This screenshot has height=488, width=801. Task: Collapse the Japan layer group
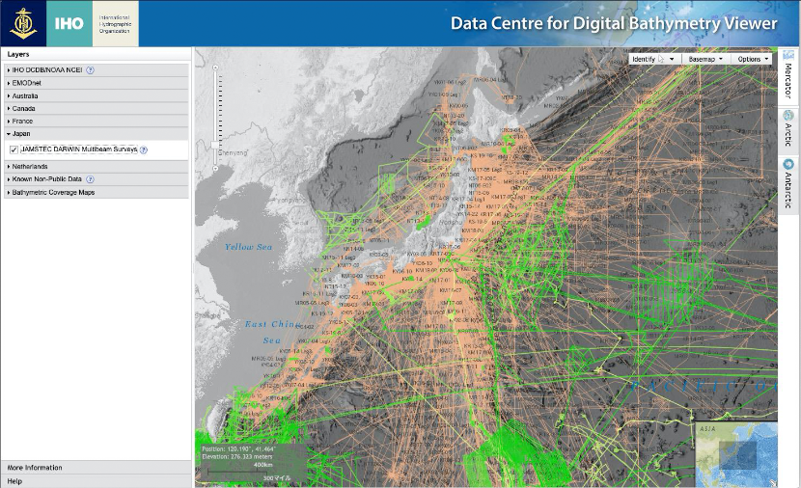97,134
